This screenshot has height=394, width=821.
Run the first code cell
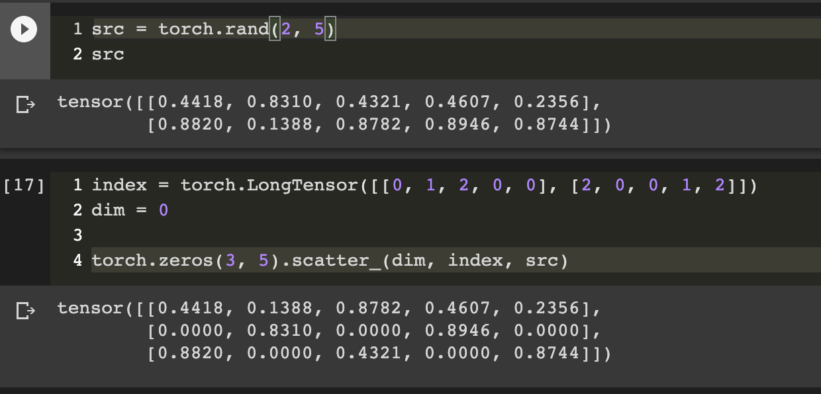click(x=24, y=30)
